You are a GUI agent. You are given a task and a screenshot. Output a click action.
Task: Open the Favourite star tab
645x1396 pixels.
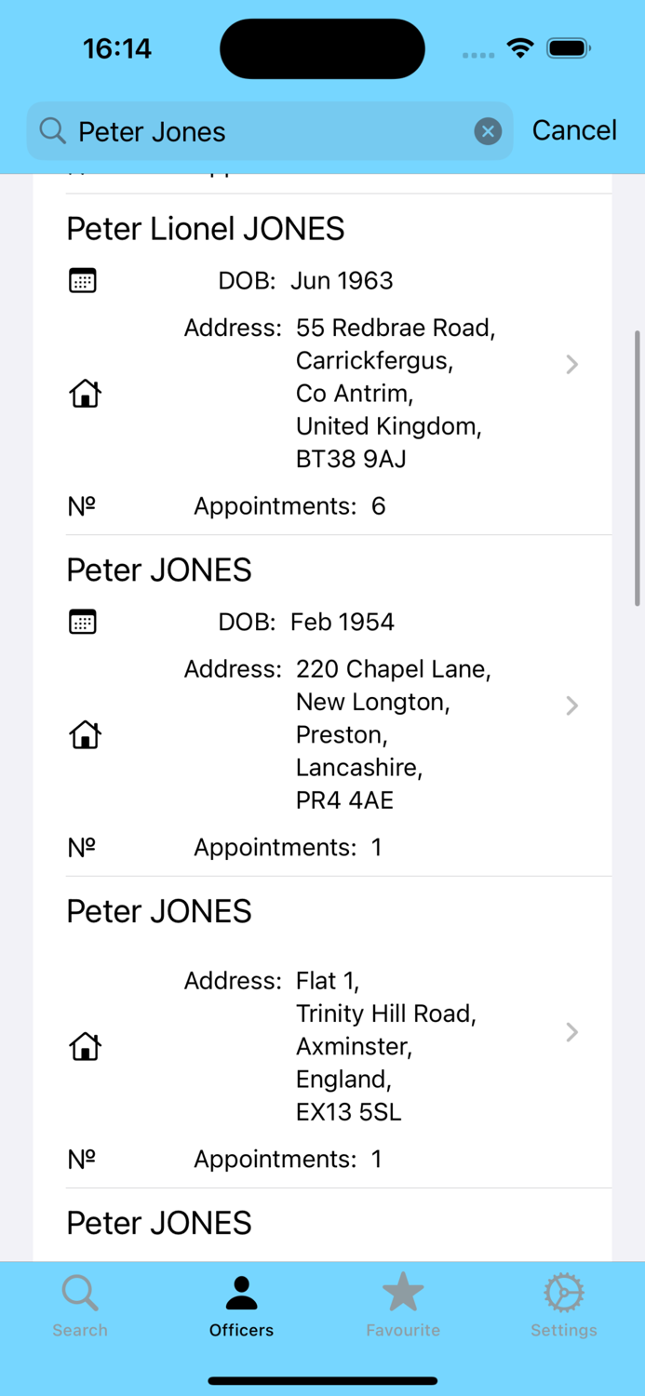(403, 1305)
